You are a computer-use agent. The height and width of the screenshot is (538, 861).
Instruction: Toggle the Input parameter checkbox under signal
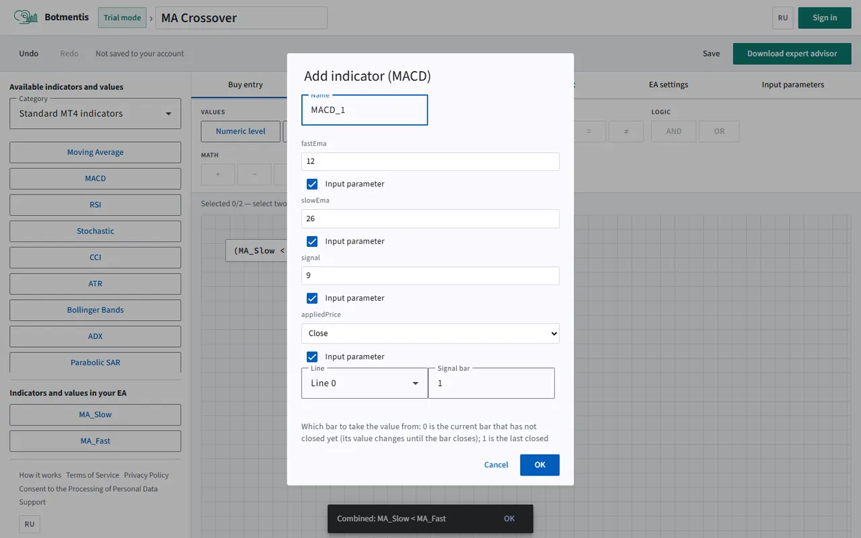pos(312,298)
